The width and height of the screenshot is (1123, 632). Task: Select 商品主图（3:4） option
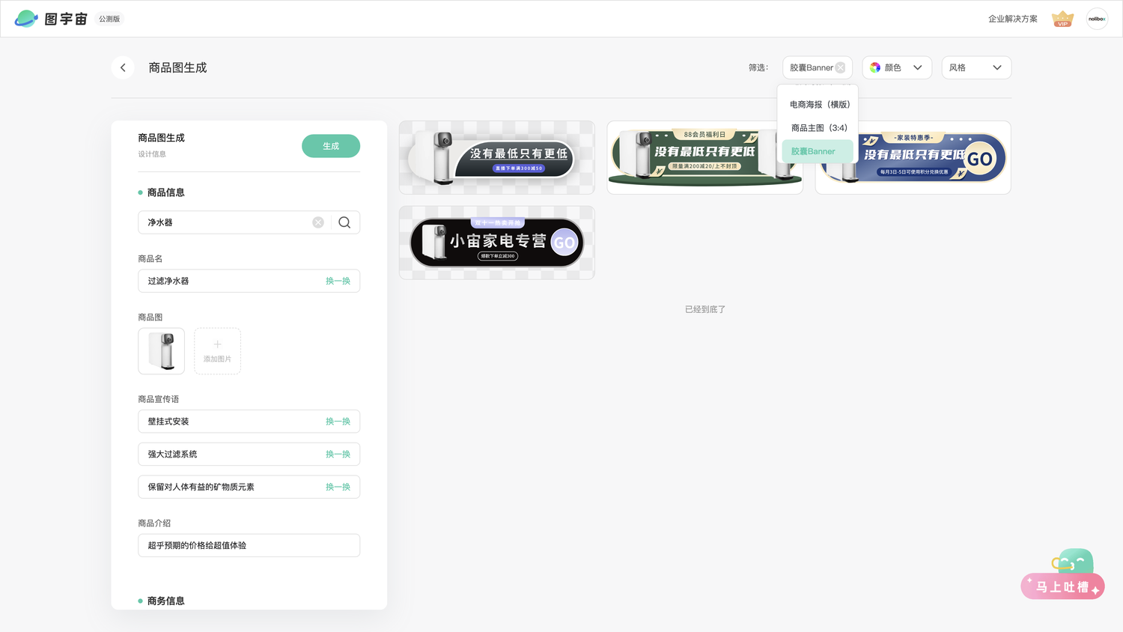(x=818, y=128)
